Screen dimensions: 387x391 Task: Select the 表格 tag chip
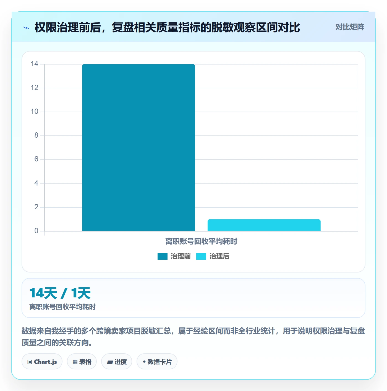click(82, 362)
